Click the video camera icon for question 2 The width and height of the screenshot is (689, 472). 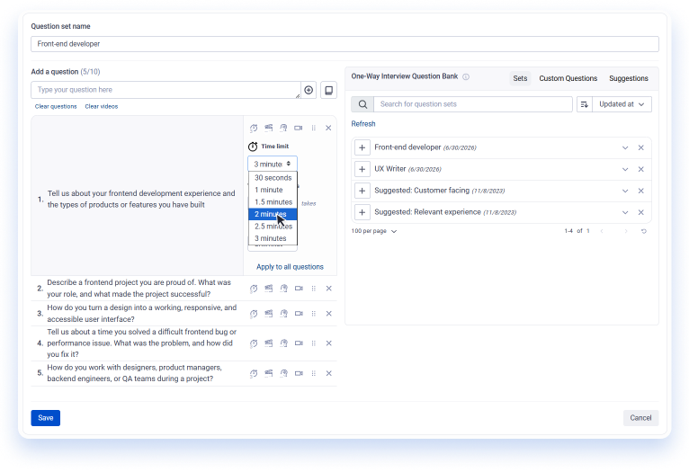[299, 288]
